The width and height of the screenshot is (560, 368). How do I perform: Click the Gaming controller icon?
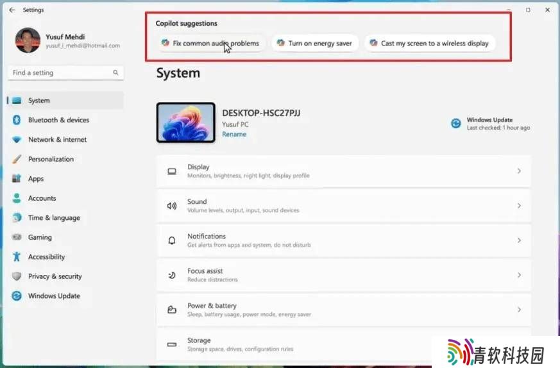click(x=17, y=237)
